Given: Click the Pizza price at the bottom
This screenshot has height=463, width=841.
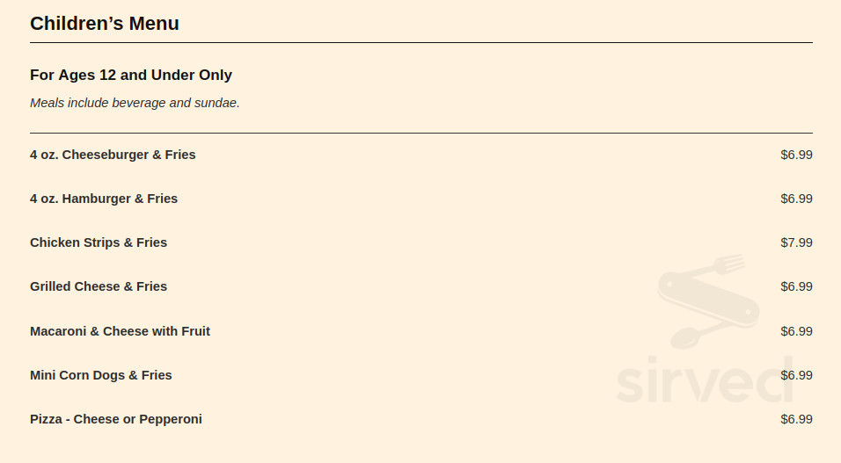Looking at the screenshot, I should [796, 419].
